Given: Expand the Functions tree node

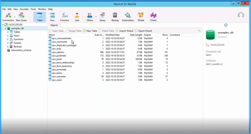Looking at the screenshot, I should 8,39.
